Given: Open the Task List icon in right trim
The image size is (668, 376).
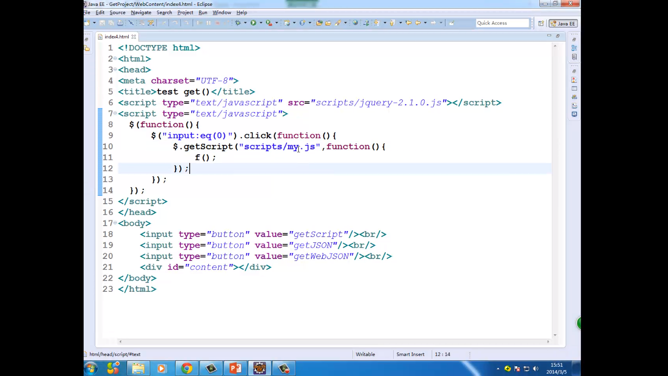Looking at the screenshot, I should point(574,57).
